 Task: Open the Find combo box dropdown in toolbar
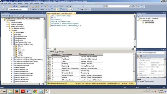coord(130,6)
